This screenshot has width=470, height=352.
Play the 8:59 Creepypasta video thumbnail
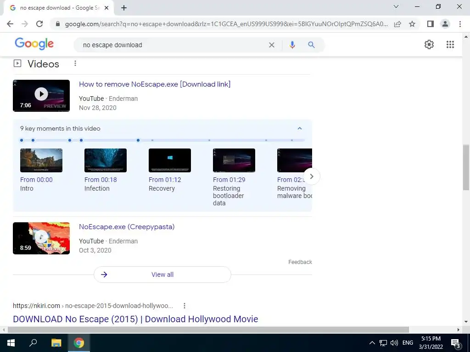(41, 238)
